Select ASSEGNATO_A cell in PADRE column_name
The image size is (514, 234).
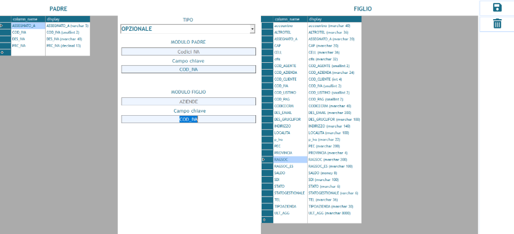click(28, 25)
